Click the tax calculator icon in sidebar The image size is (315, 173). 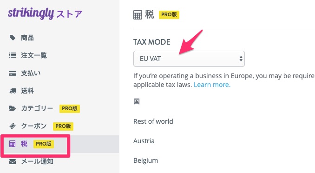12,144
